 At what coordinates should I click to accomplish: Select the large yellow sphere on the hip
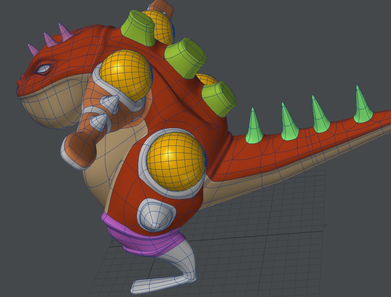175,160
